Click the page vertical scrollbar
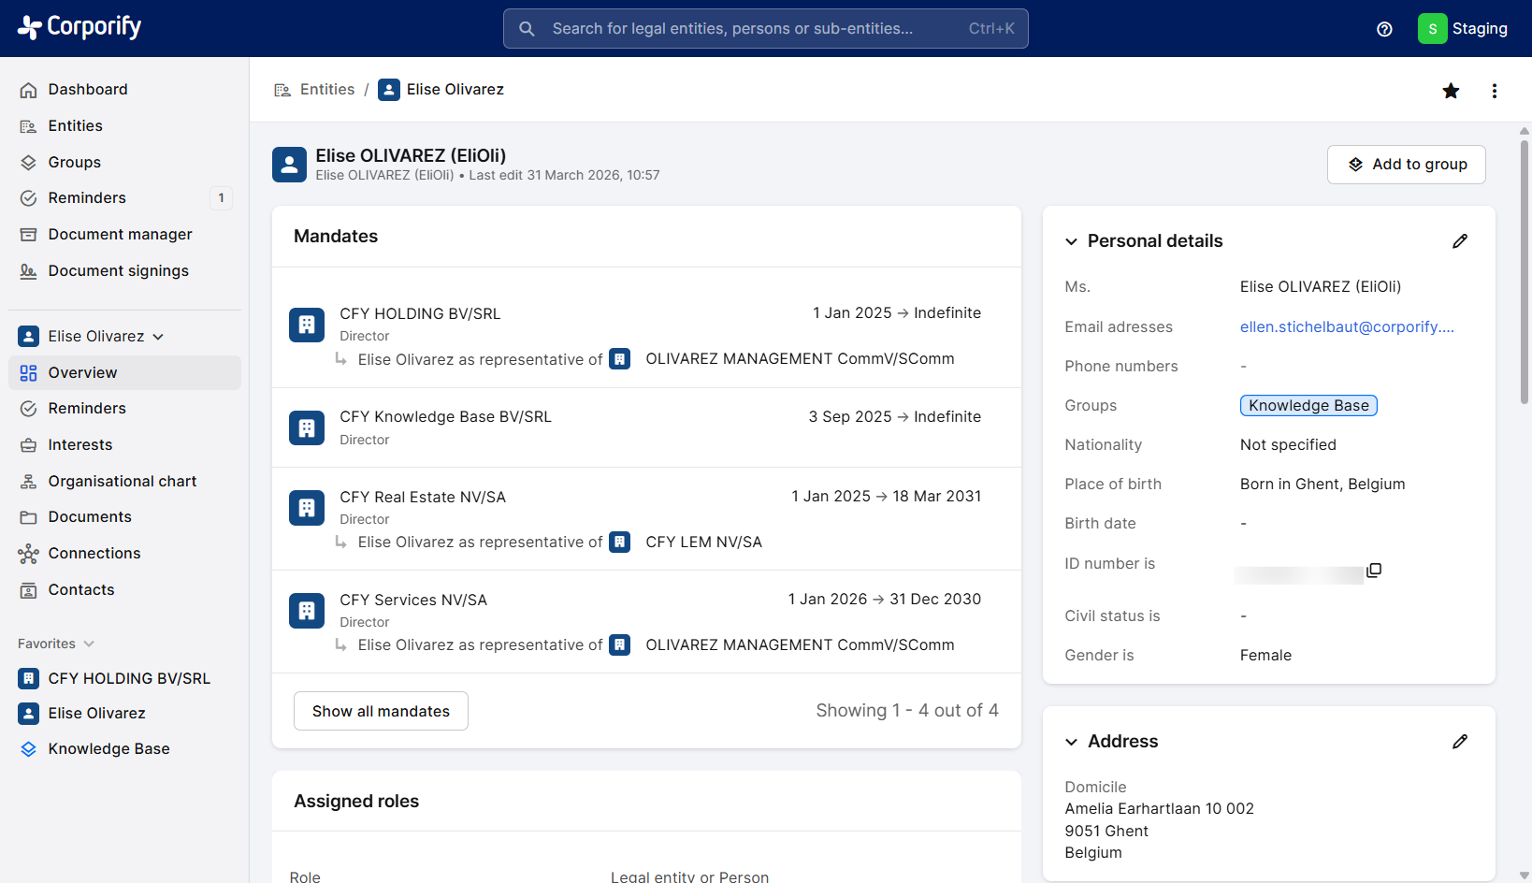1532x883 pixels. pyautogui.click(x=1525, y=271)
